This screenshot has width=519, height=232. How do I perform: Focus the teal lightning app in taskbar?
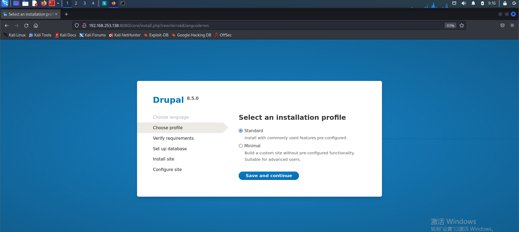coord(104,3)
